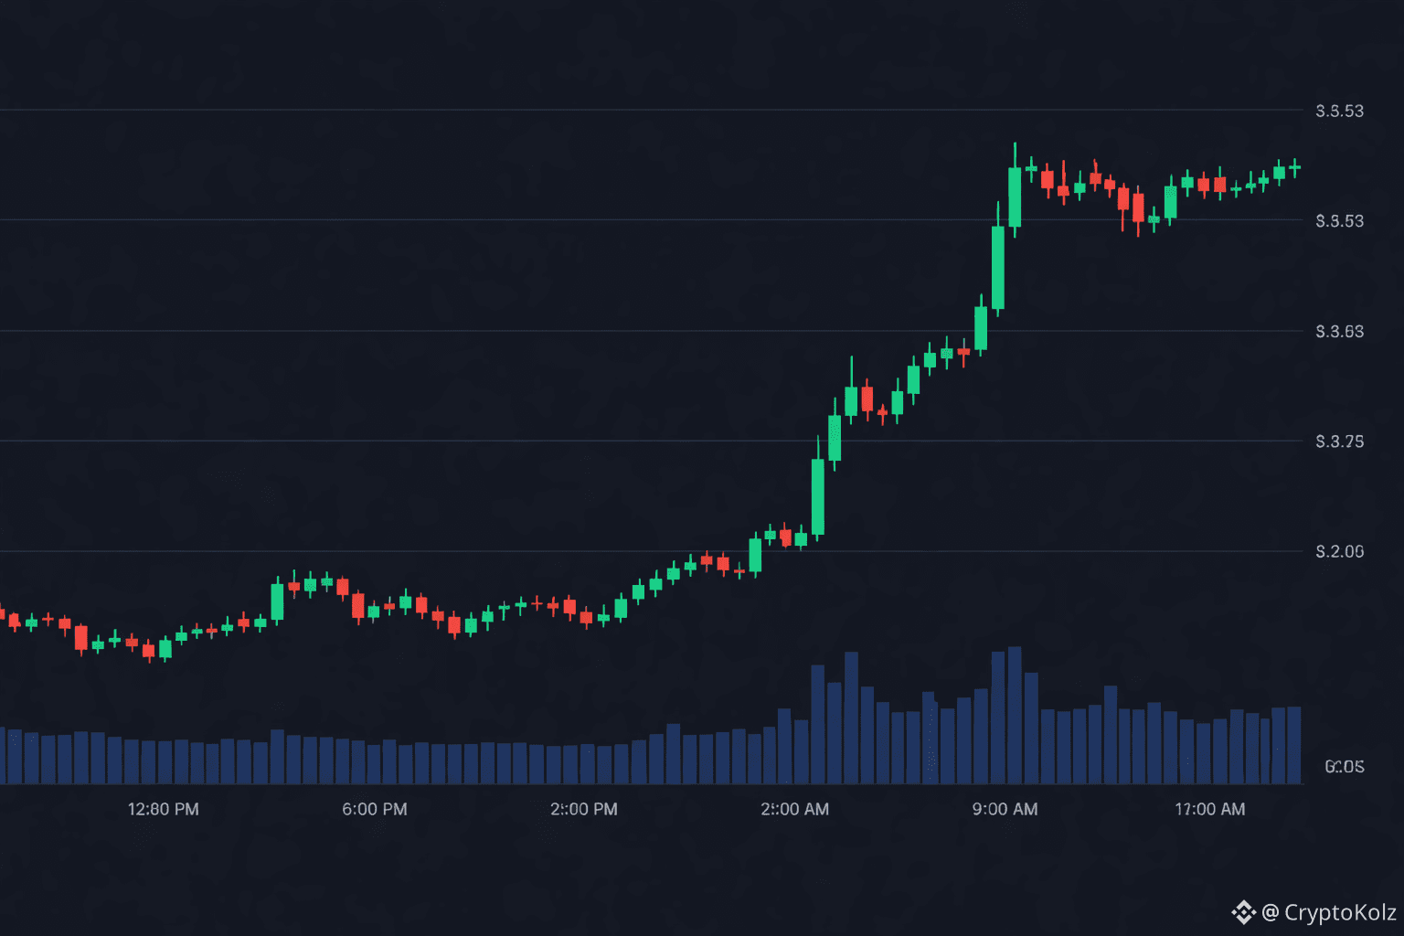Click the 3.75 price level label
The width and height of the screenshot is (1404, 936).
point(1338,442)
